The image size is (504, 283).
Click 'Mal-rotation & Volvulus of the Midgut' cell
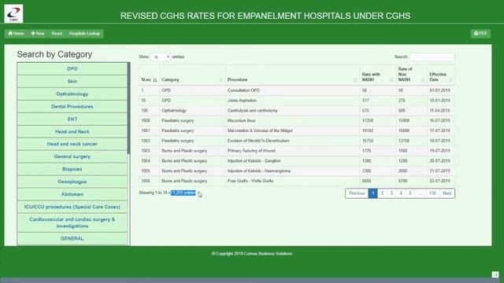tap(292, 130)
